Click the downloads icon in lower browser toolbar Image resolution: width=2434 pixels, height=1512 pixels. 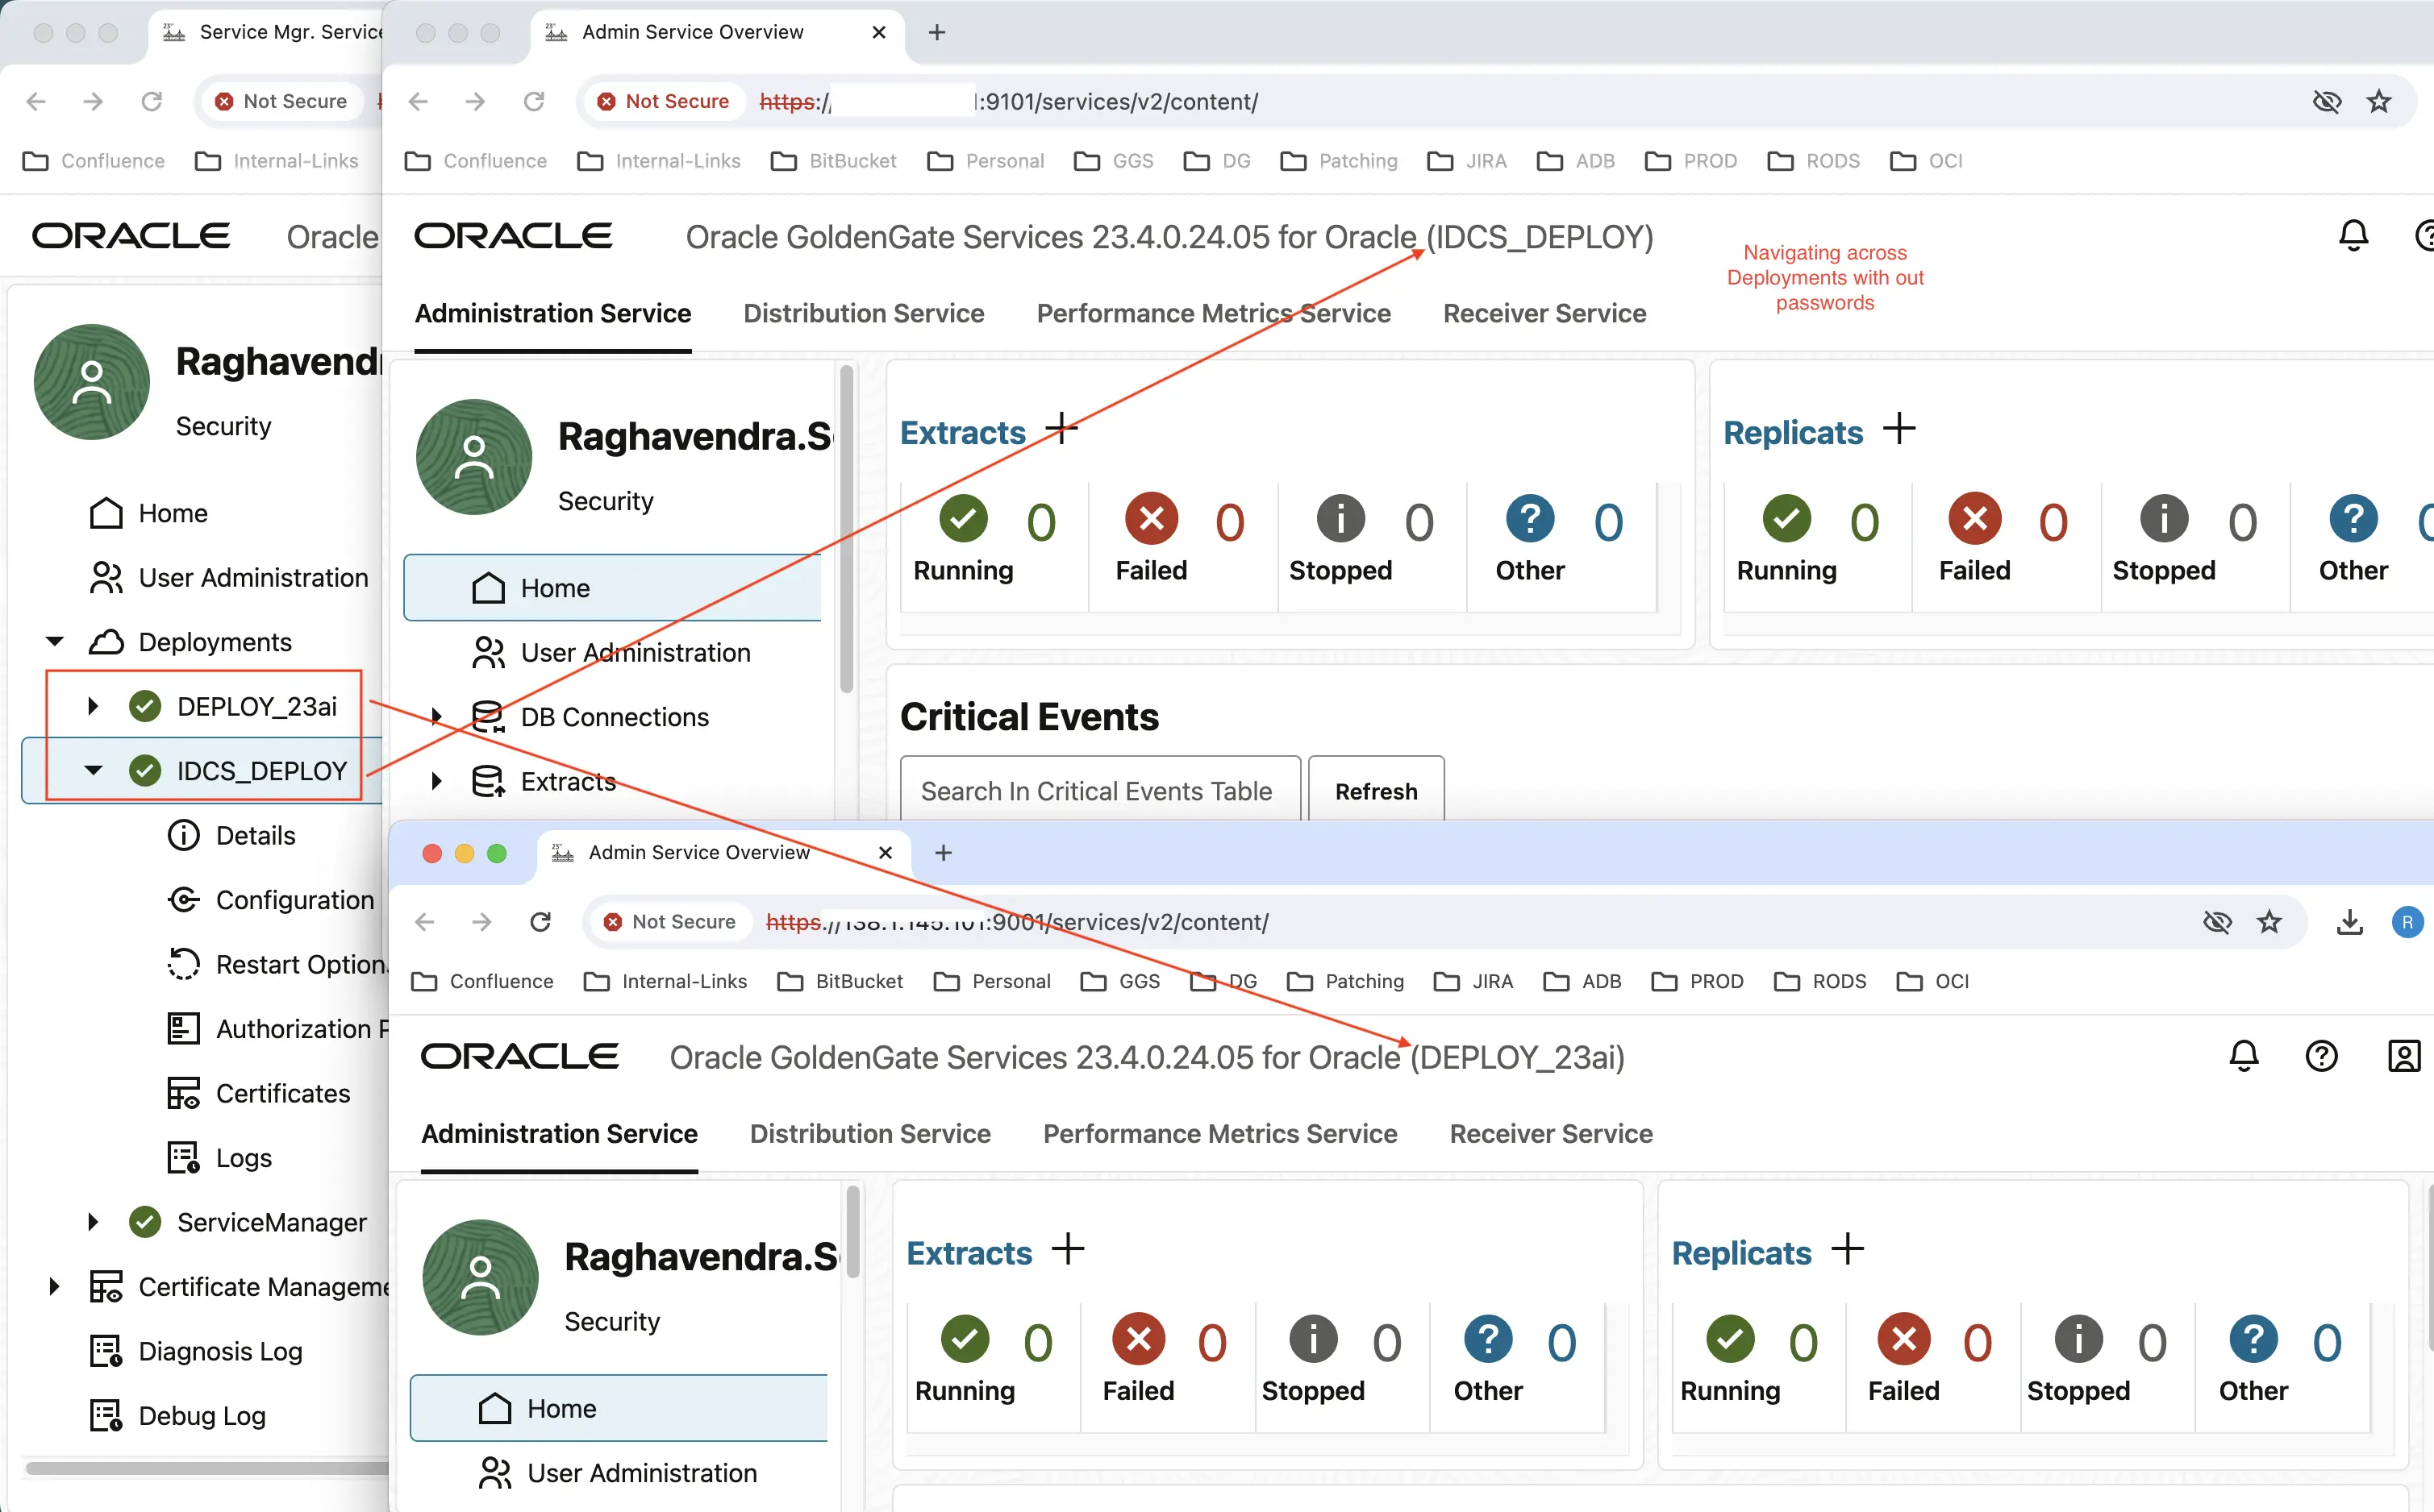click(2349, 922)
